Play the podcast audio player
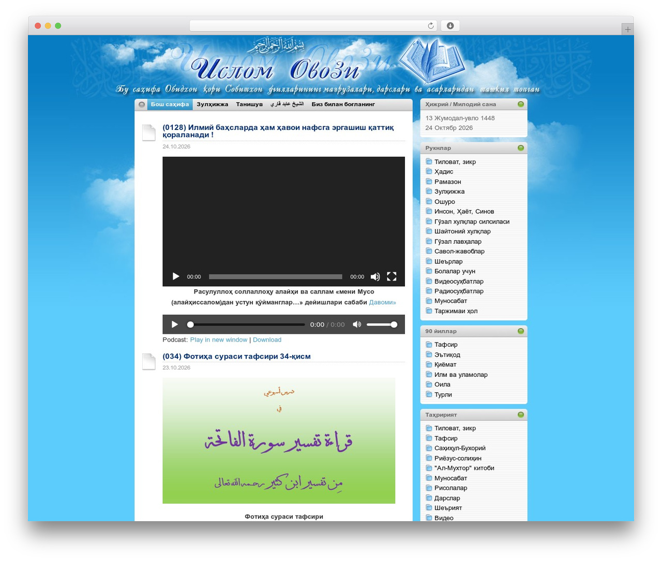This screenshot has height=561, width=662. pyautogui.click(x=175, y=324)
